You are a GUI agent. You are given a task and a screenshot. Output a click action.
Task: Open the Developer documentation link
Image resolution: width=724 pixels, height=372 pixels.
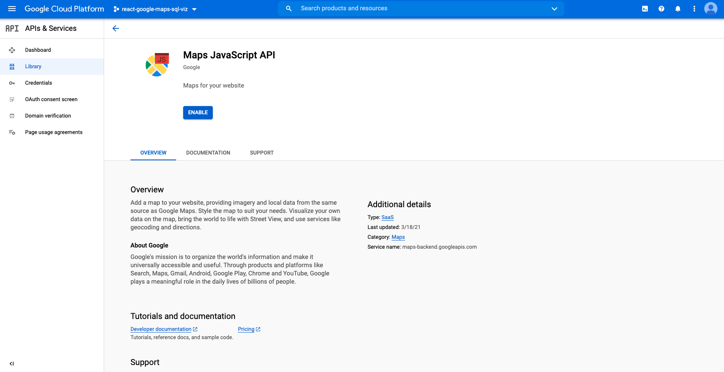coord(161,329)
